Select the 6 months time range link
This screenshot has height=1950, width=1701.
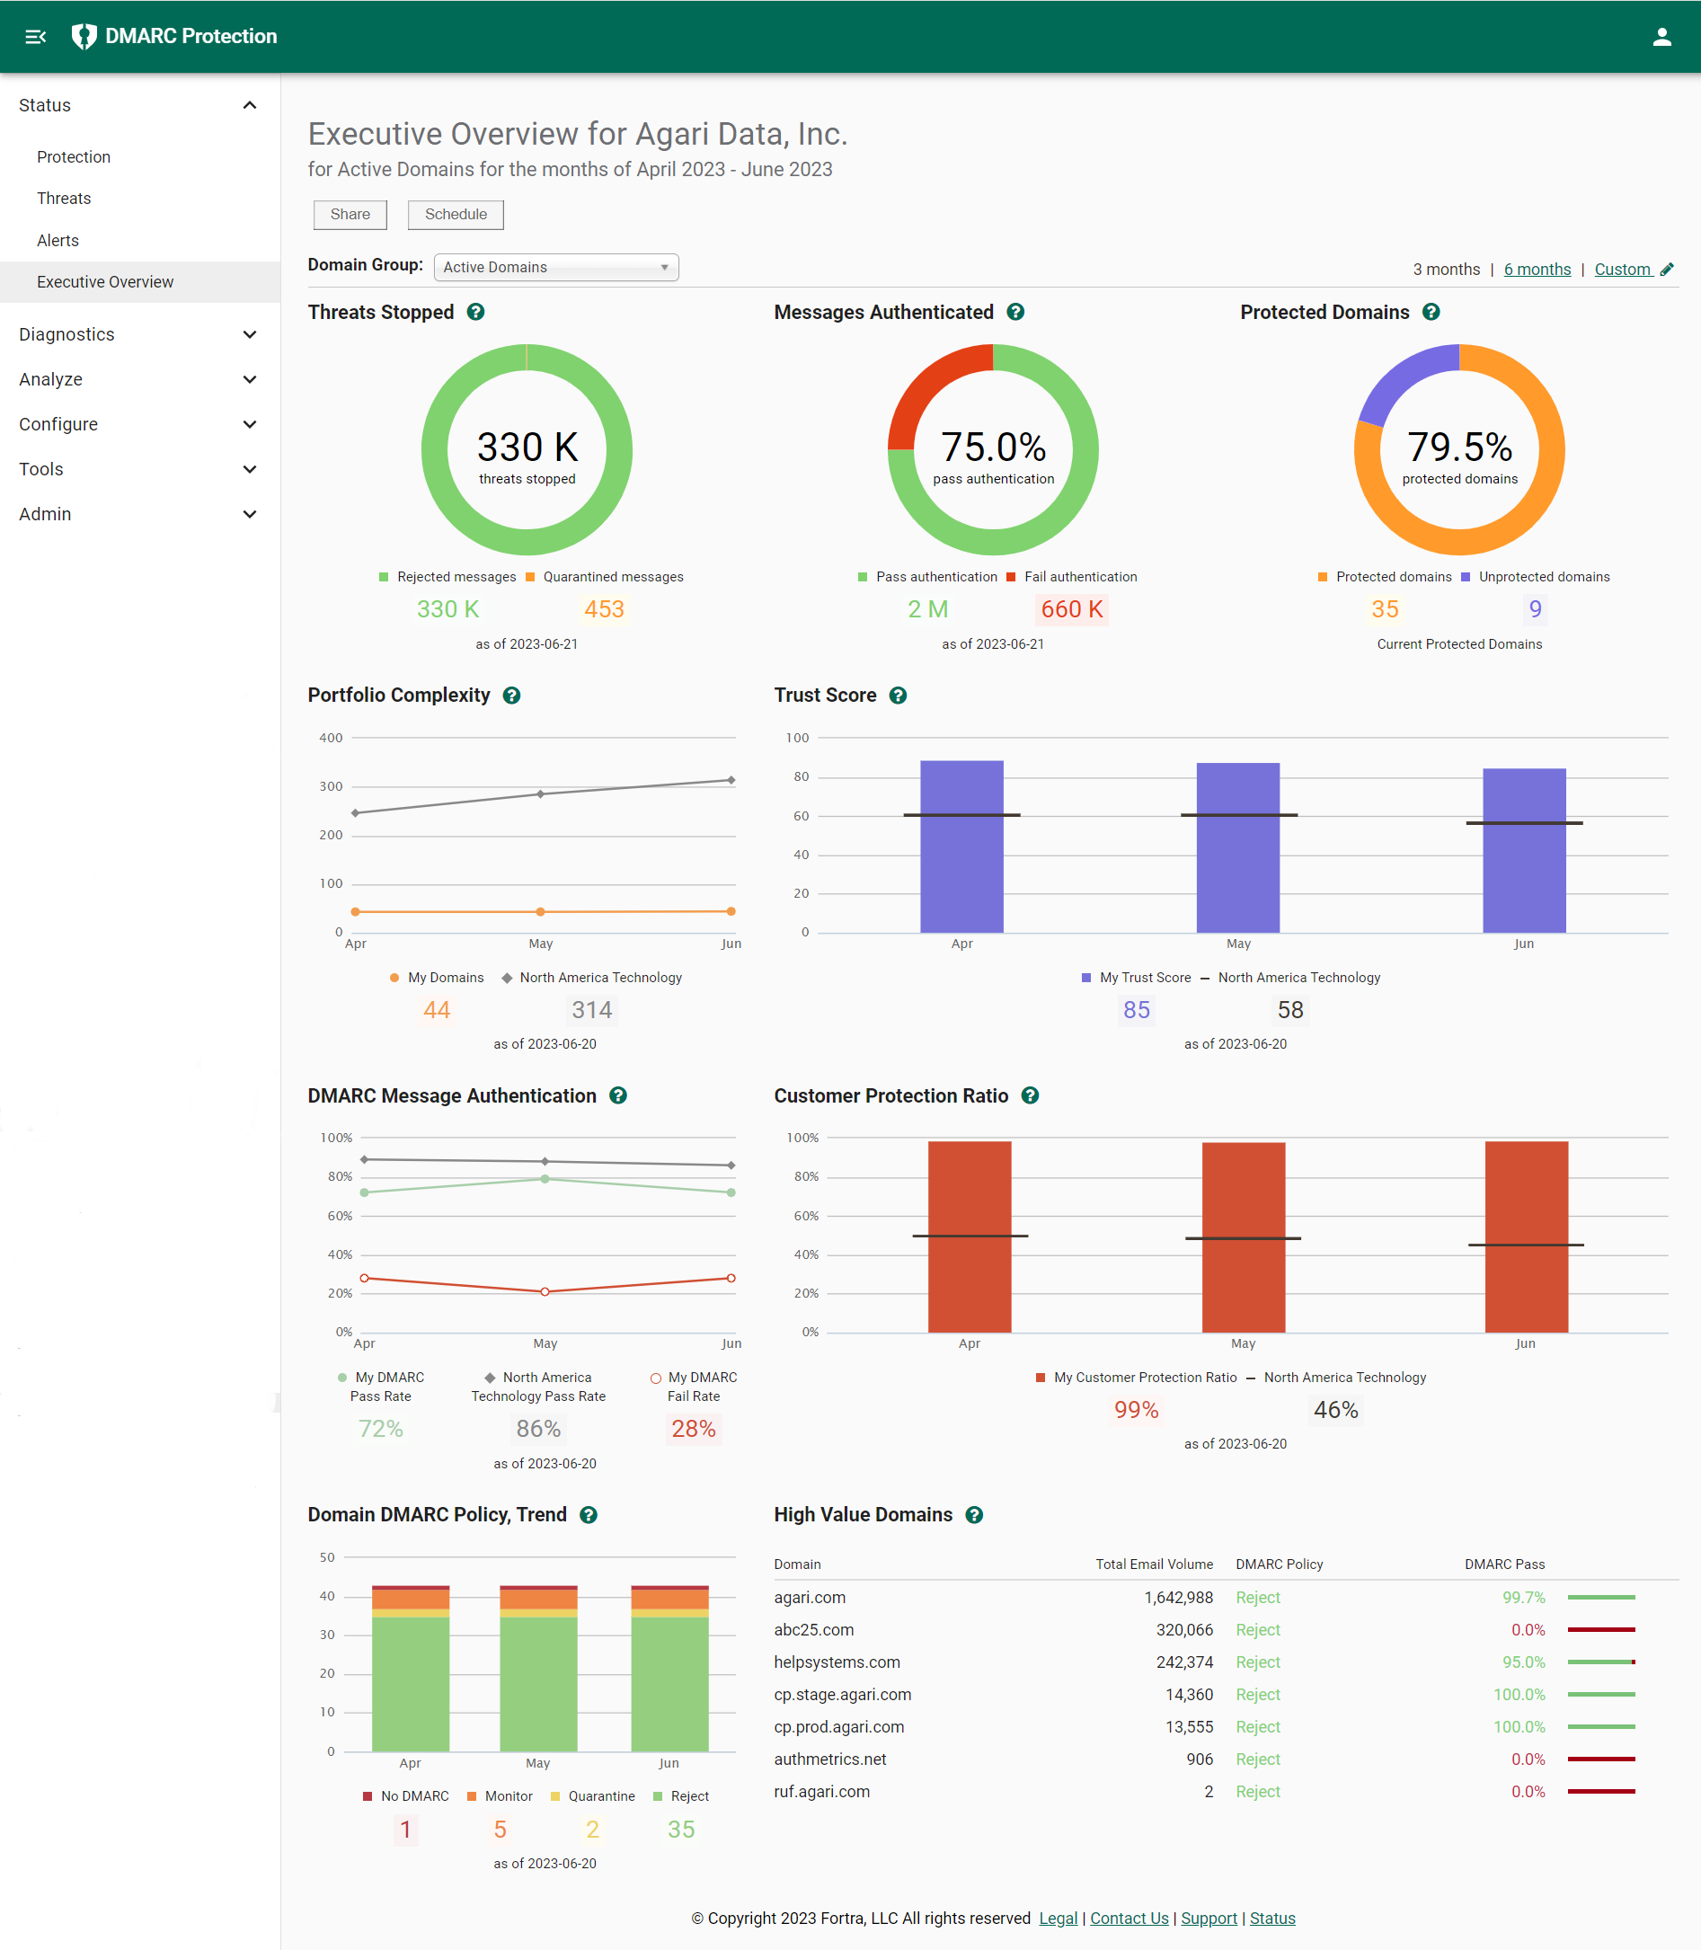[x=1536, y=270]
